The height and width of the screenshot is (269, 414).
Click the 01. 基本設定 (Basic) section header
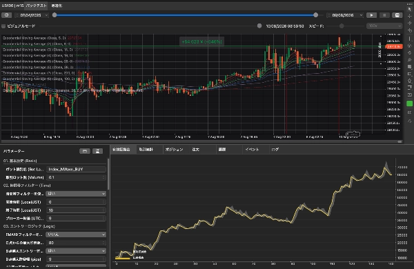(x=20, y=161)
